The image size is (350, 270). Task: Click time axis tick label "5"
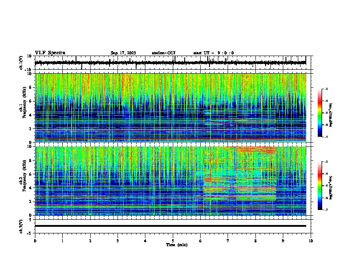(173, 241)
